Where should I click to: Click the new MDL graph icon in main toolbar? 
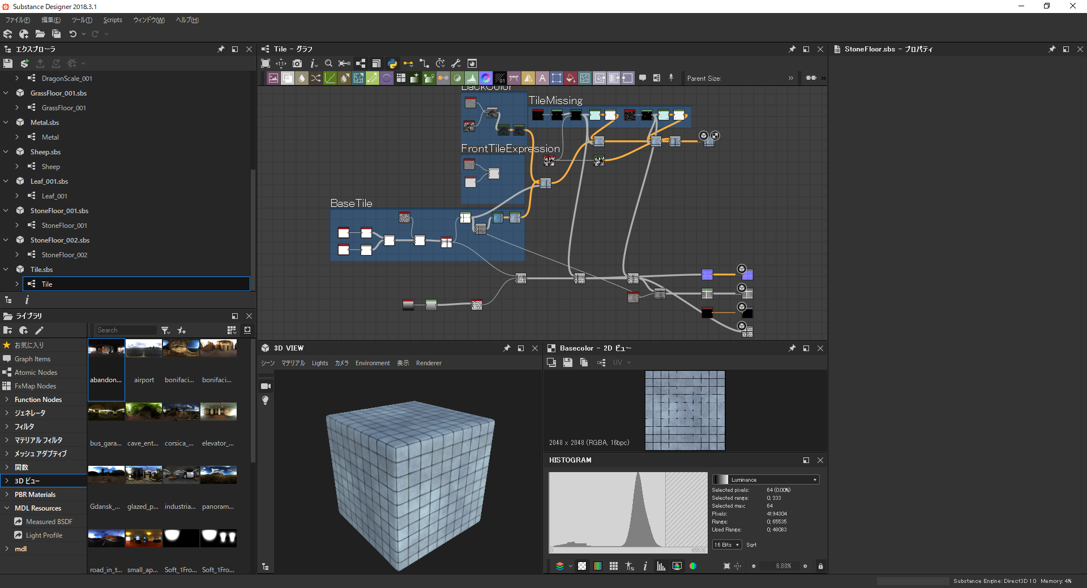(x=24, y=34)
